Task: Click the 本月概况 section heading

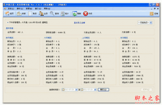Action: point(124,38)
